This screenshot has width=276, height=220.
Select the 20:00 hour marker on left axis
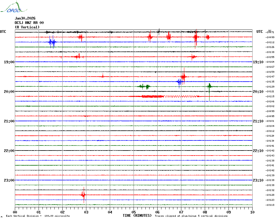tap(9, 92)
